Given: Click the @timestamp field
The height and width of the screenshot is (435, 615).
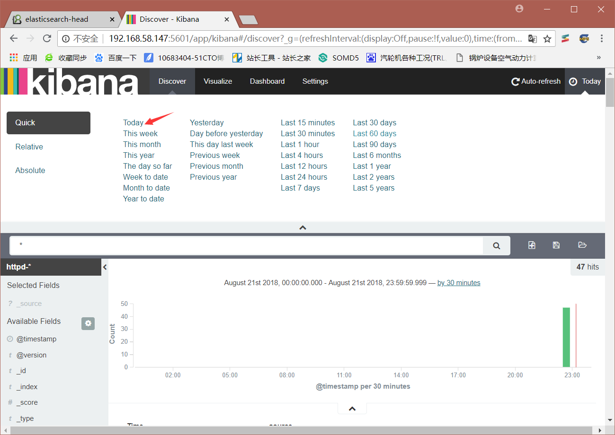Looking at the screenshot, I should 36,339.
